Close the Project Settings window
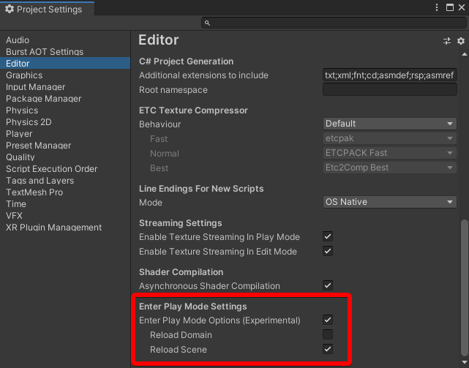The height and width of the screenshot is (368, 469). pyautogui.click(x=460, y=7)
